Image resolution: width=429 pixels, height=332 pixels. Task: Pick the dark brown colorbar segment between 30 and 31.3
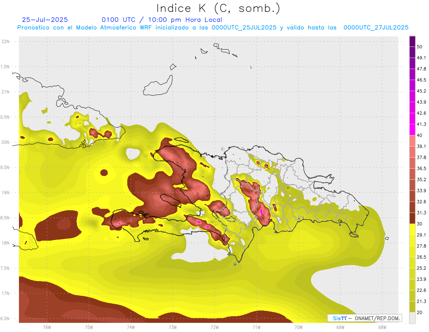click(x=413, y=218)
